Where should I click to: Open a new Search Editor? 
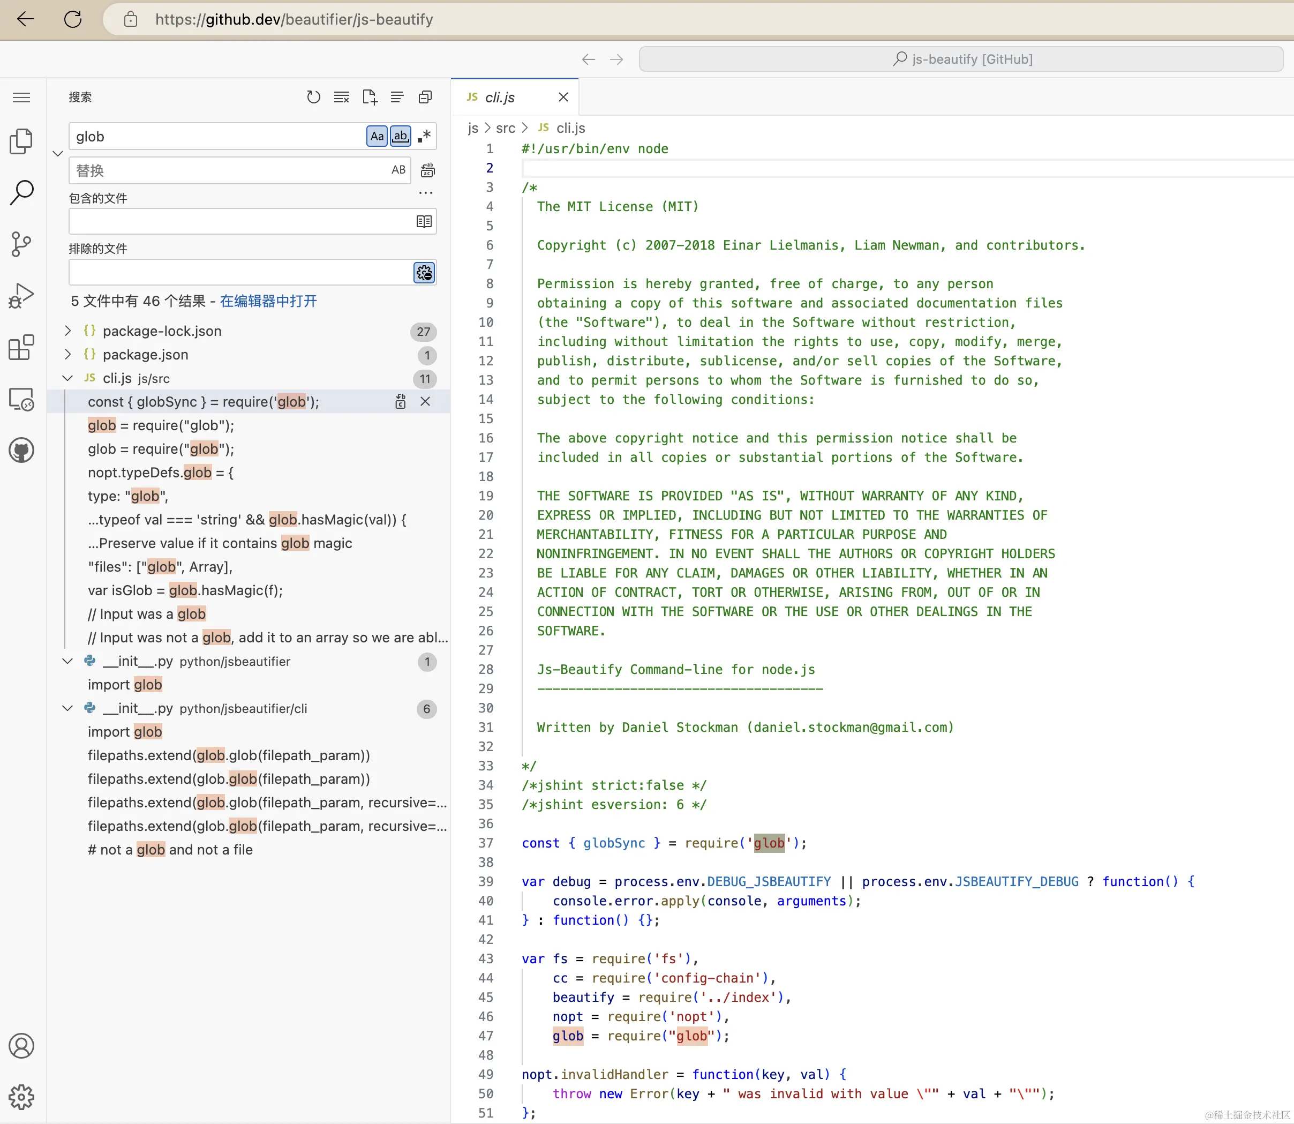pos(369,96)
